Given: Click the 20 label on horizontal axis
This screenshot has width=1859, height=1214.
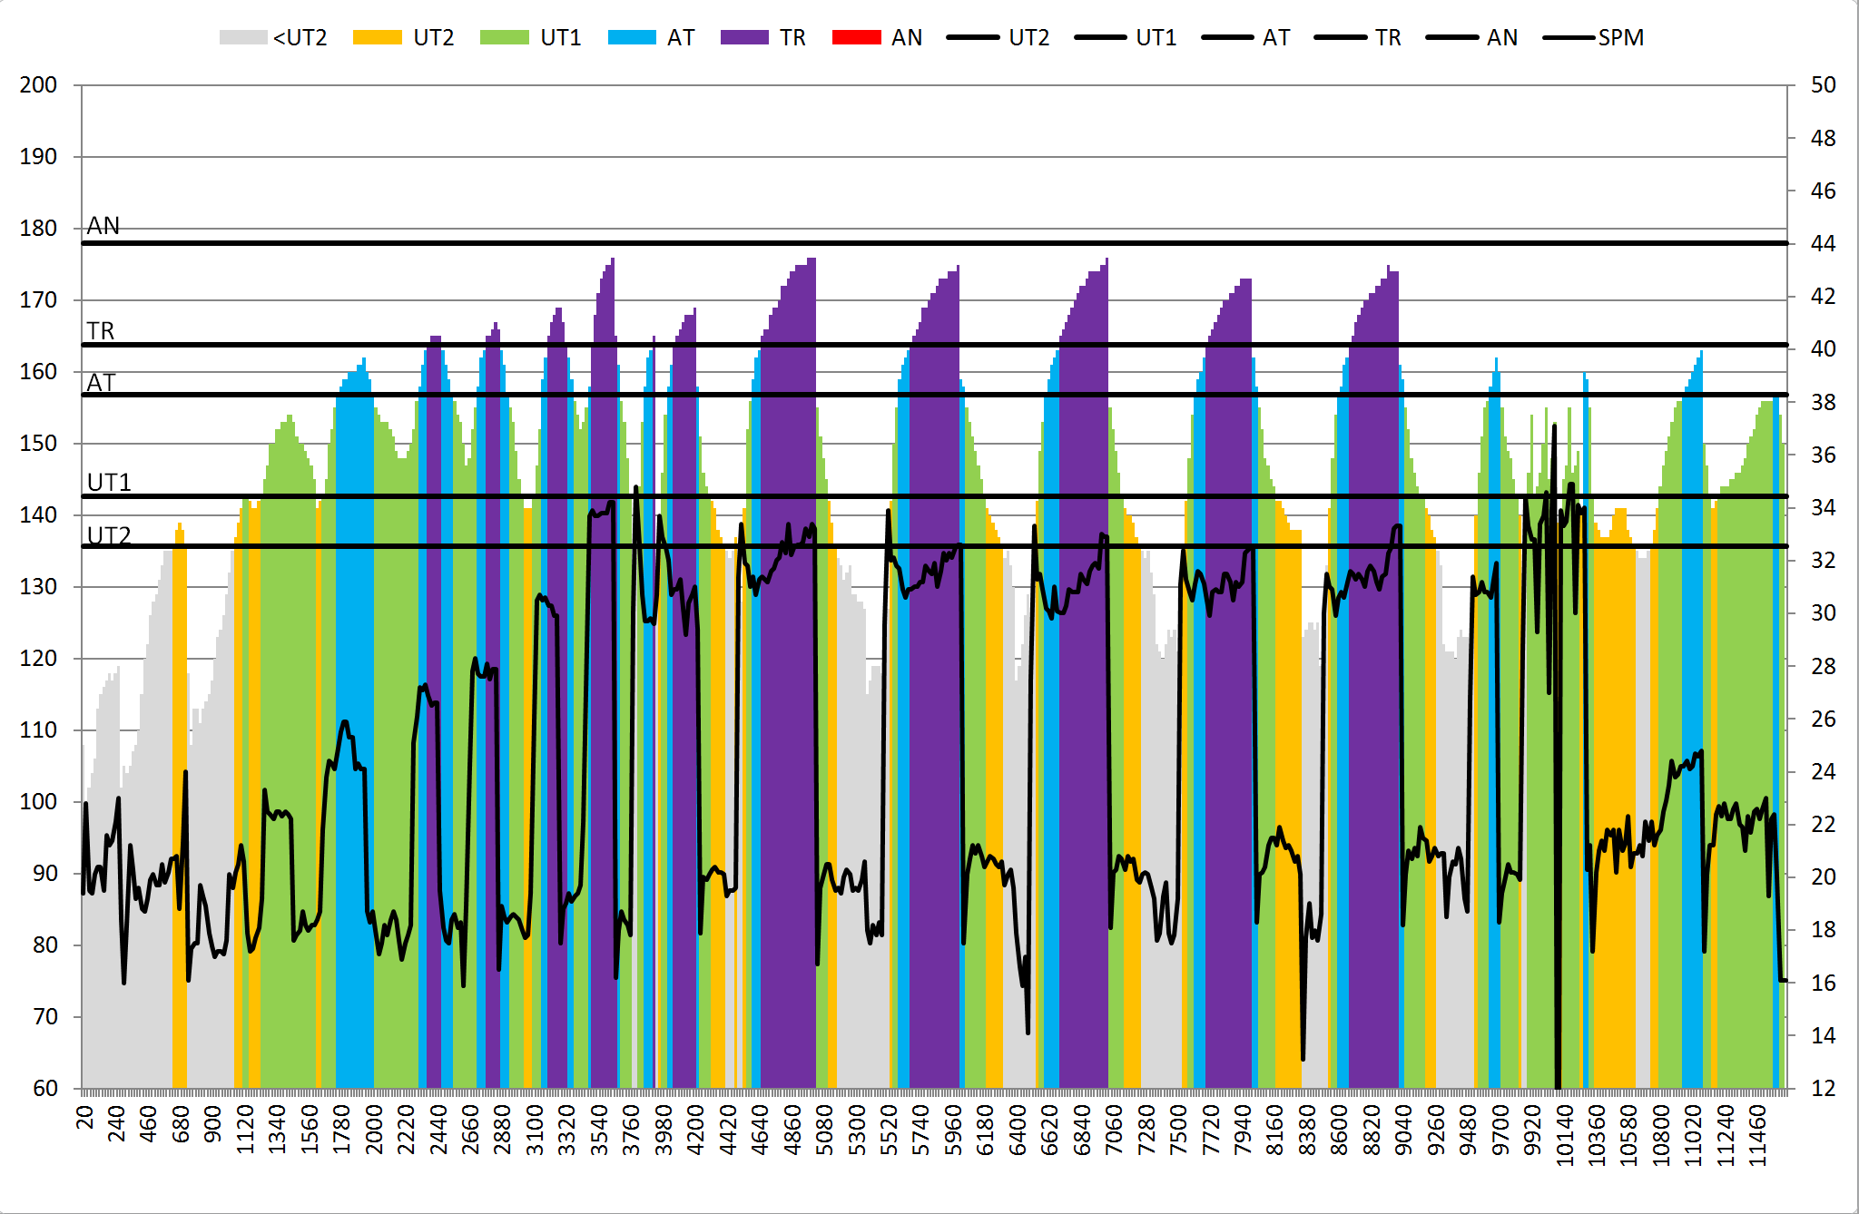Looking at the screenshot, I should pos(85,1118).
